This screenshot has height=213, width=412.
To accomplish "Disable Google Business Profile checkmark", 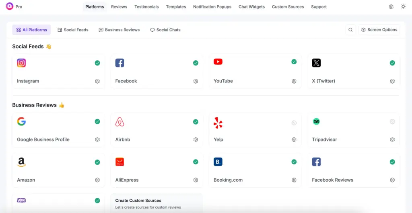I will coord(97,121).
